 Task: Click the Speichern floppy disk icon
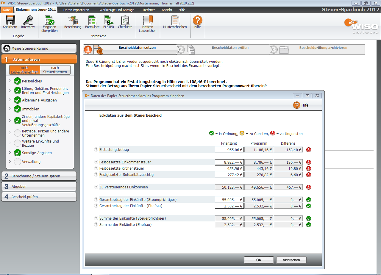pyautogui.click(x=10, y=21)
